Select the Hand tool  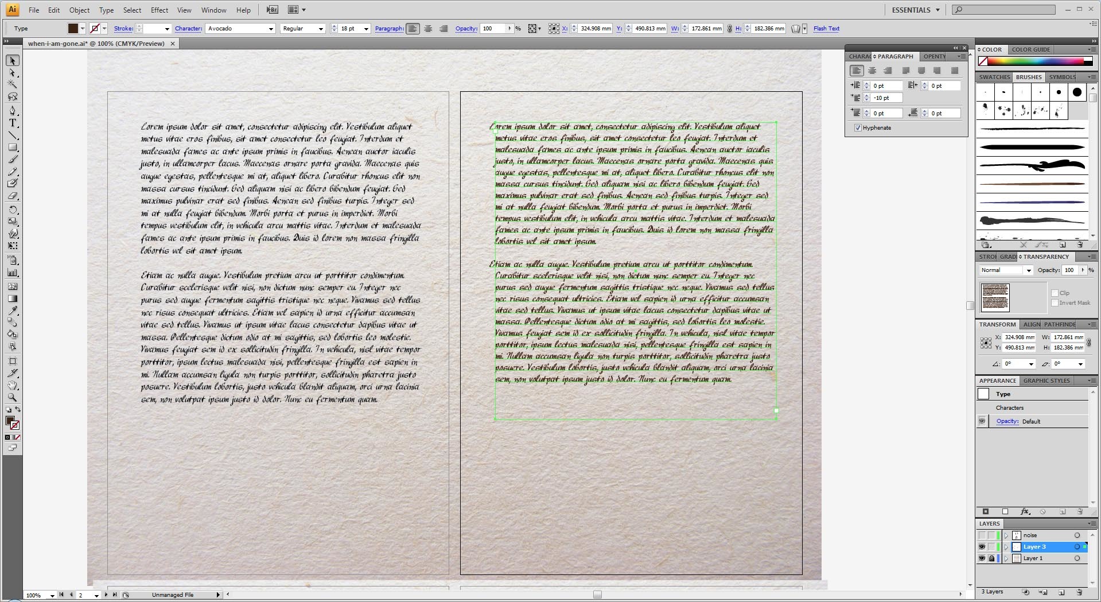pyautogui.click(x=13, y=385)
